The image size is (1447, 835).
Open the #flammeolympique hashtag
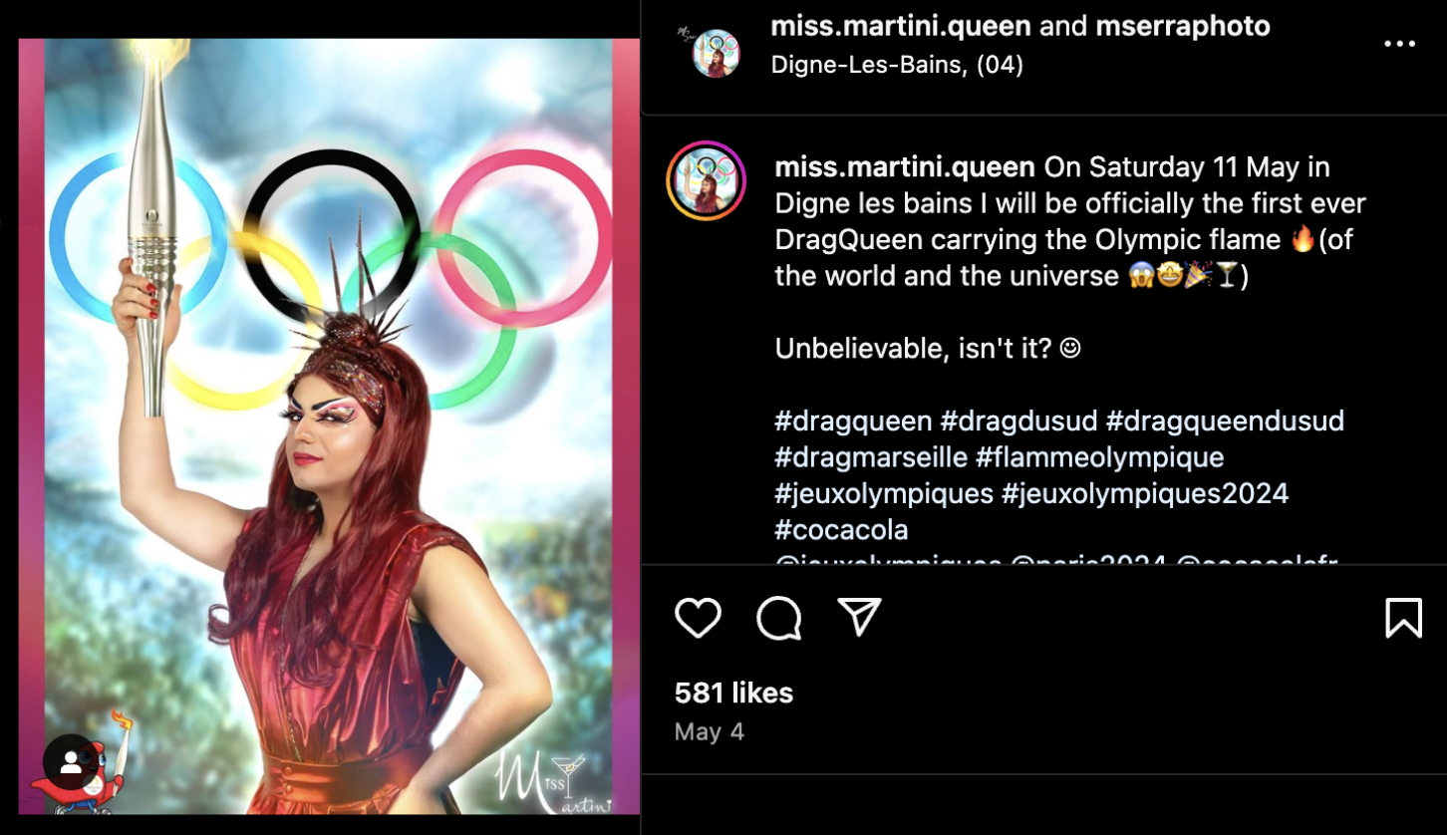(x=1099, y=457)
